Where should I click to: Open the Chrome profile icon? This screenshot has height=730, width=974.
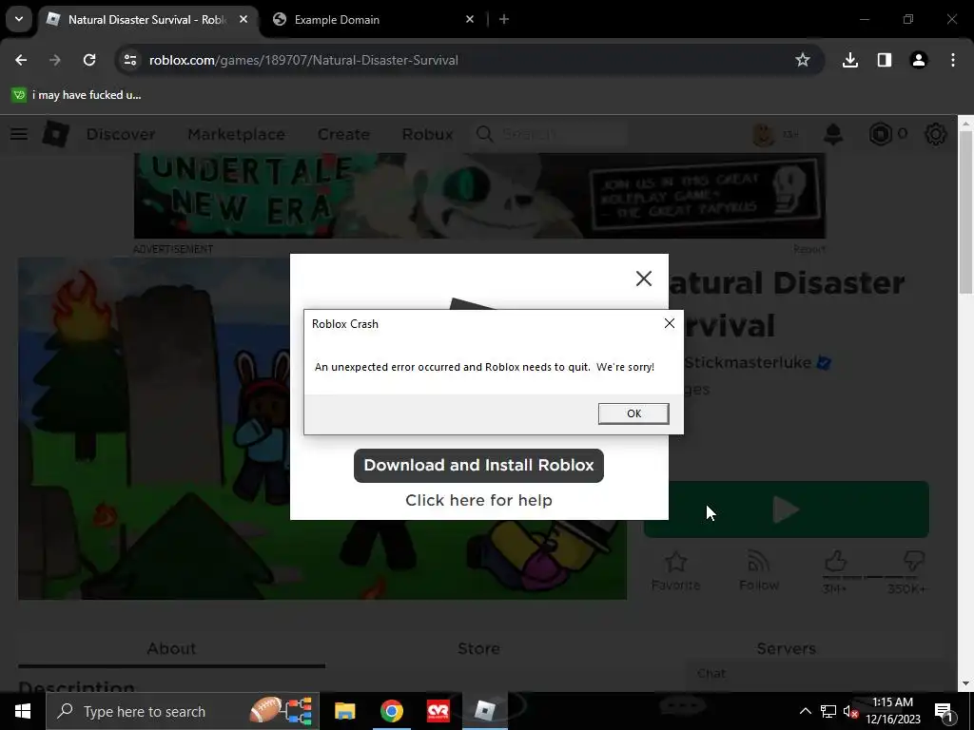[x=918, y=60]
